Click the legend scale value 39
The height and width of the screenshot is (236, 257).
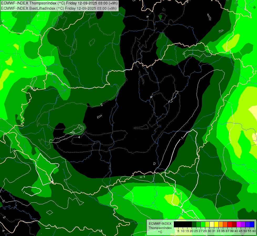tap(232, 231)
